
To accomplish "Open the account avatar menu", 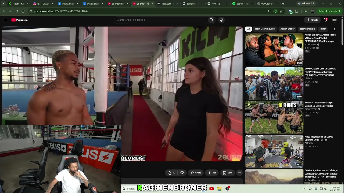I will point(335,20).
